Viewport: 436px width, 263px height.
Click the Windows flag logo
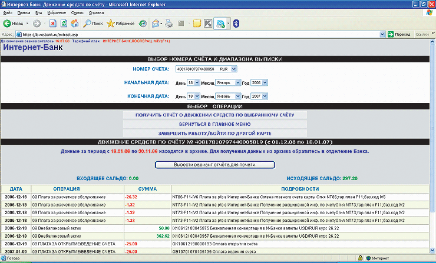click(x=430, y=12)
